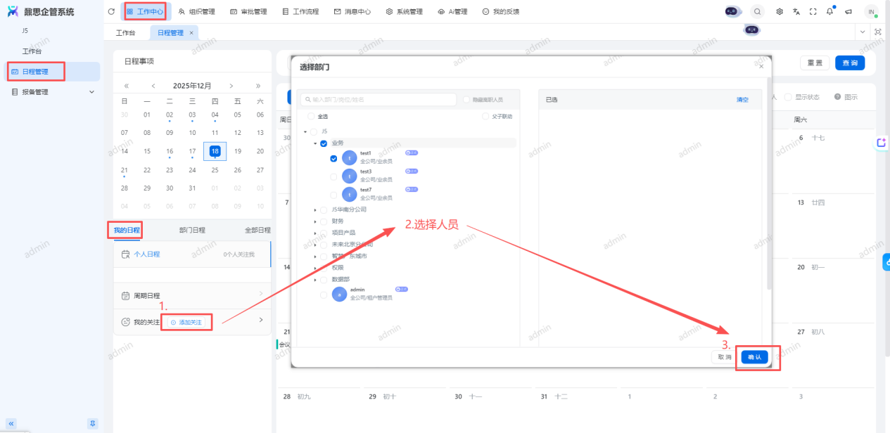890x433 pixels.
Task: Expand the 财务 department node
Action: point(315,221)
